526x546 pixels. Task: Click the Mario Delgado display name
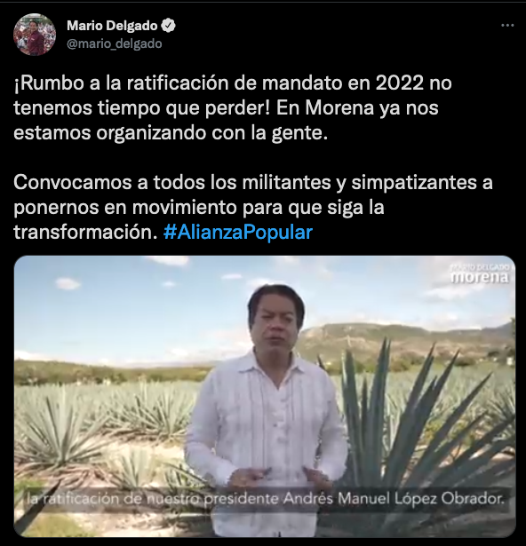point(112,26)
